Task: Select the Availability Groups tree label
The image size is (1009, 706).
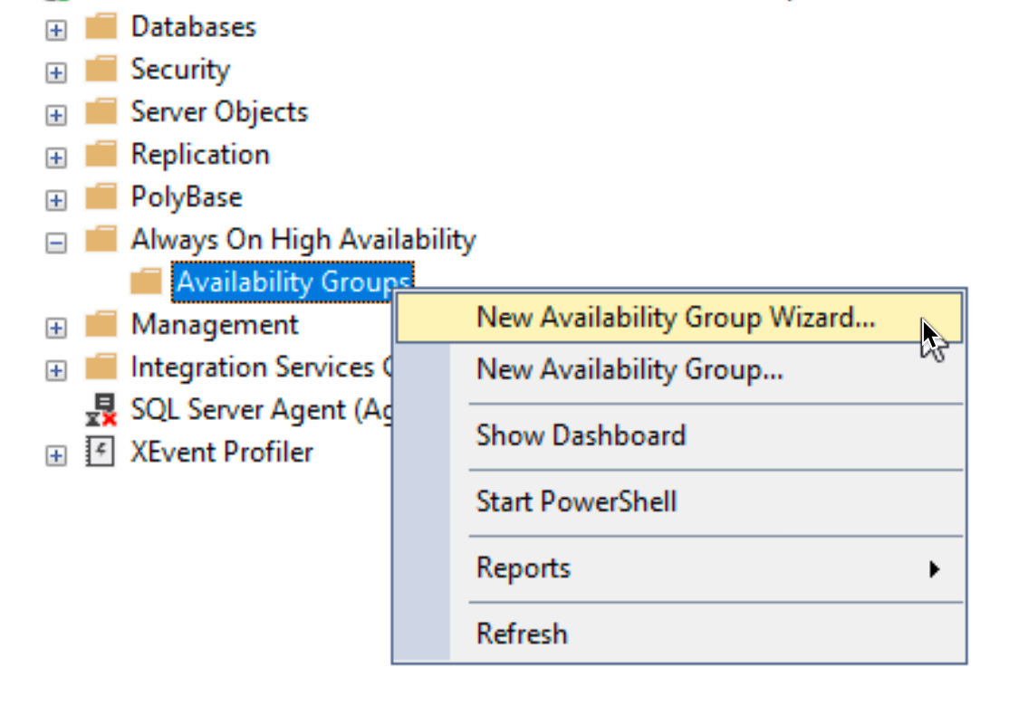Action: (293, 281)
